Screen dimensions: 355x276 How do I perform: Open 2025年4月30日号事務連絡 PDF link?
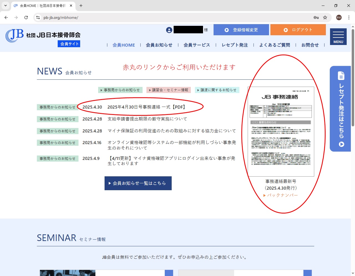click(146, 107)
